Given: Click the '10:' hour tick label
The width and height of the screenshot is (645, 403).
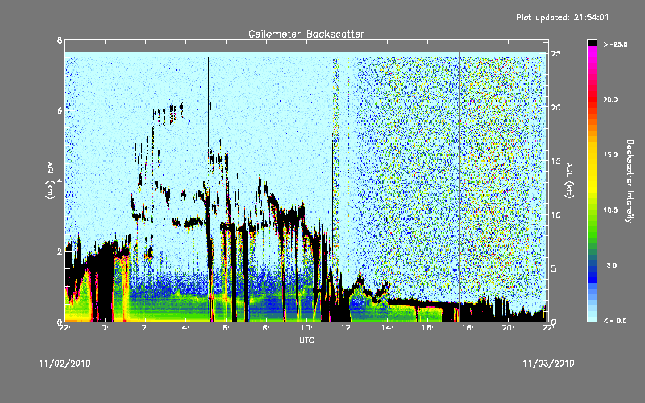Looking at the screenshot, I should pyautogui.click(x=307, y=328).
